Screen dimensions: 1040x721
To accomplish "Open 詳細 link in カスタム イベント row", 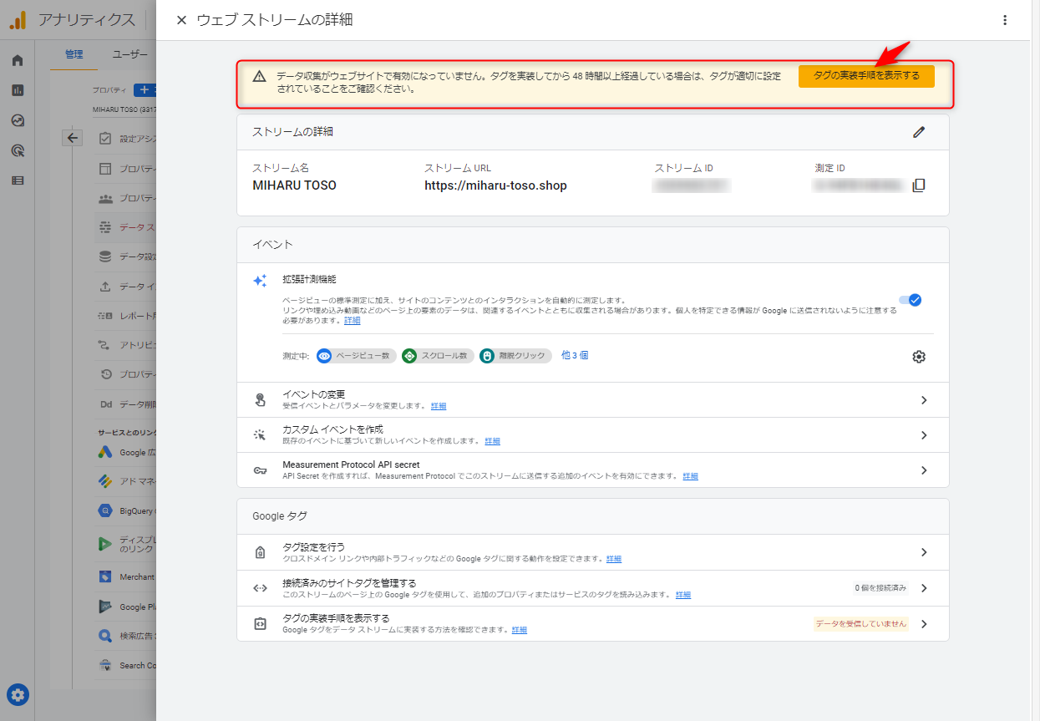I will coord(493,441).
